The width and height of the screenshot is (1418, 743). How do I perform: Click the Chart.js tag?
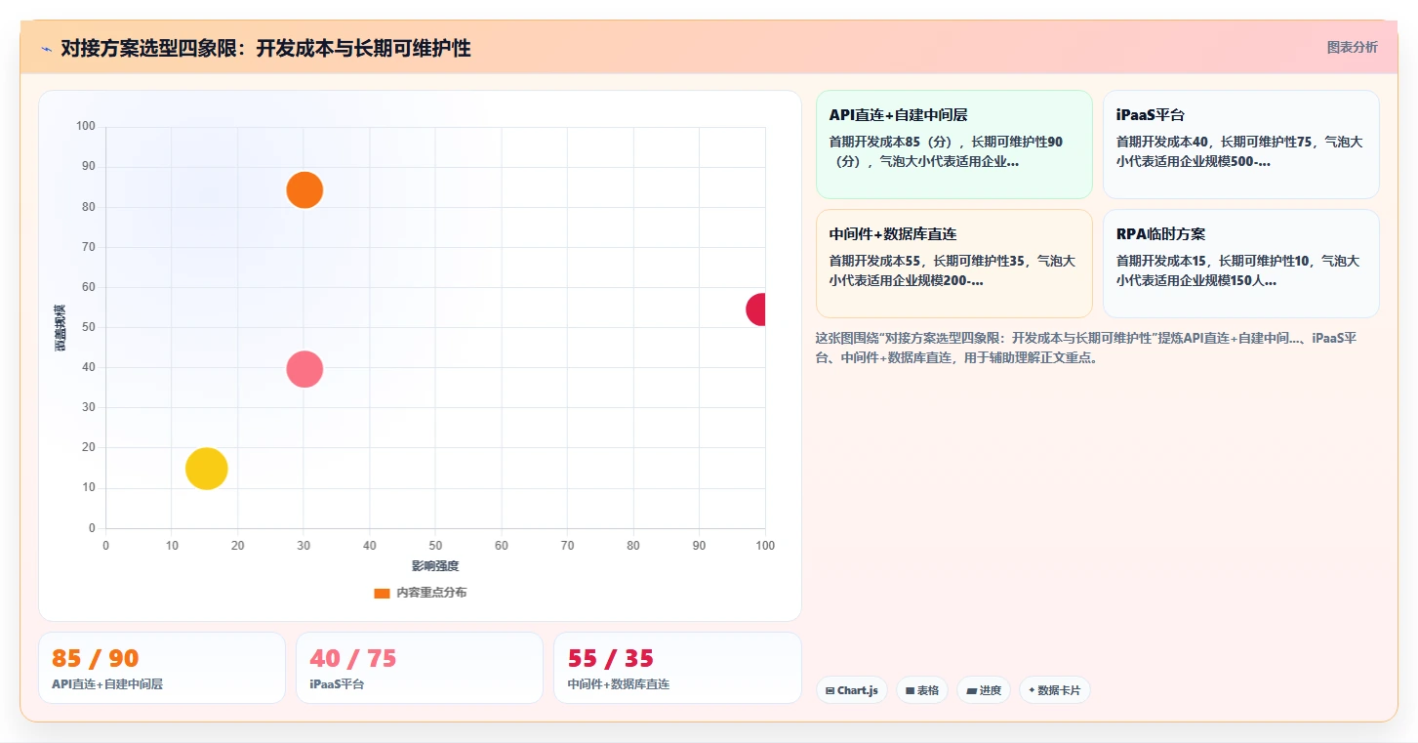click(x=852, y=690)
